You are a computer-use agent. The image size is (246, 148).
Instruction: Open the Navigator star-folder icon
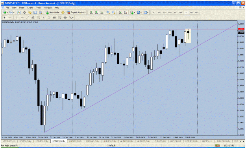click(30, 13)
